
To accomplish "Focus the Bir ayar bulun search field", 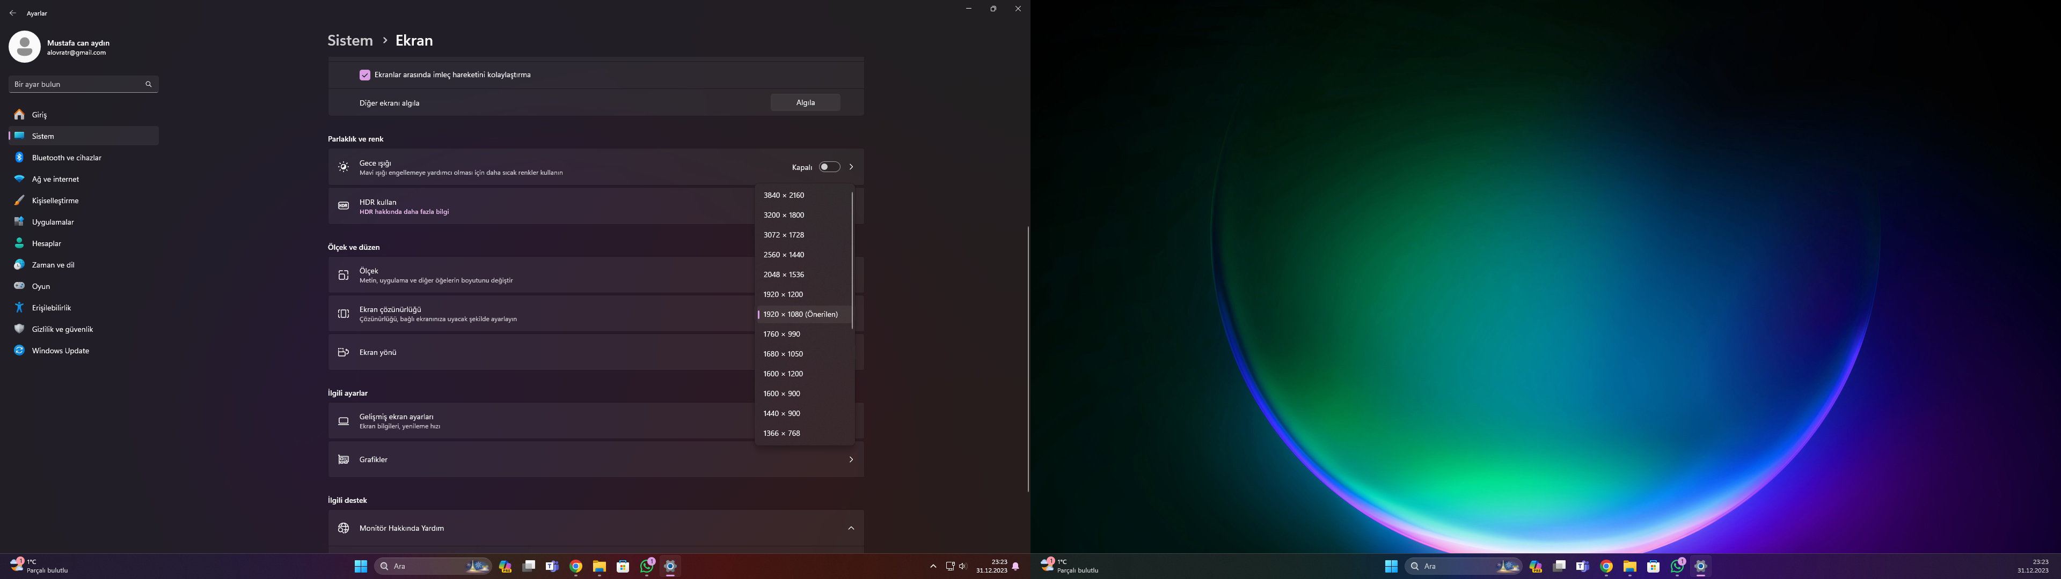I will (83, 84).
